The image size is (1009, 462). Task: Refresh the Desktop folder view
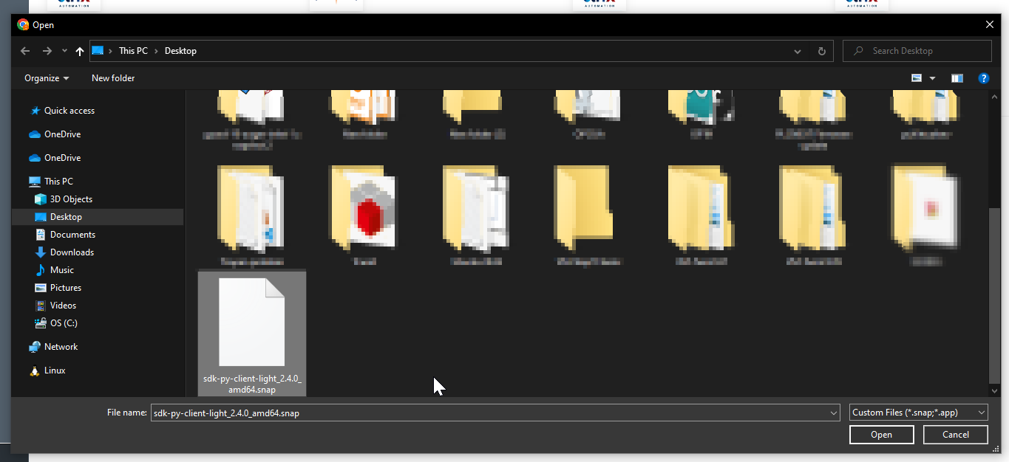click(821, 51)
